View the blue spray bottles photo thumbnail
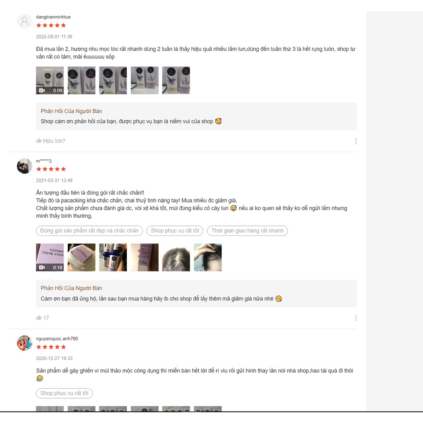 113,257
